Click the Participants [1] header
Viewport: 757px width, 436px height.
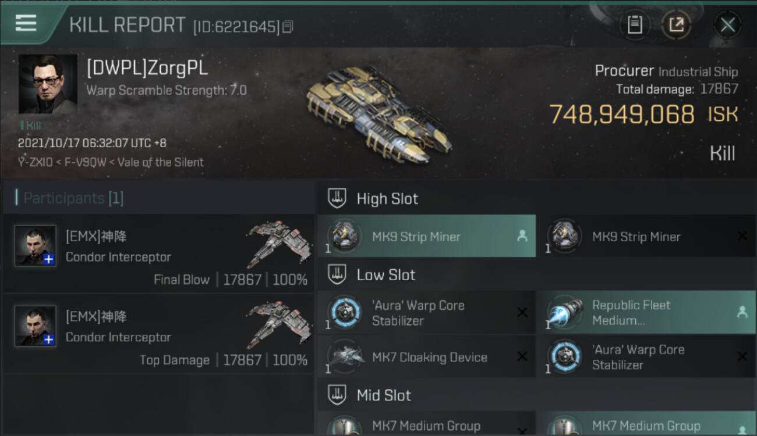point(73,198)
